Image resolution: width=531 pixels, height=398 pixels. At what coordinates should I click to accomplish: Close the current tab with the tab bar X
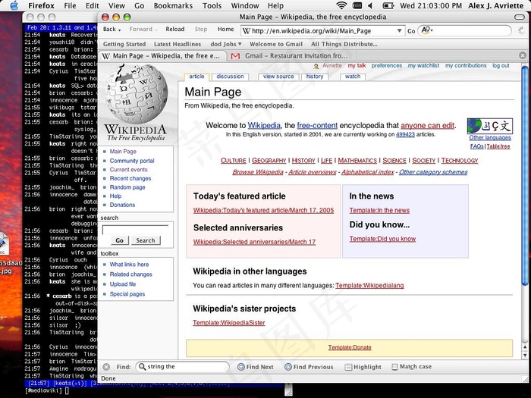(x=523, y=56)
